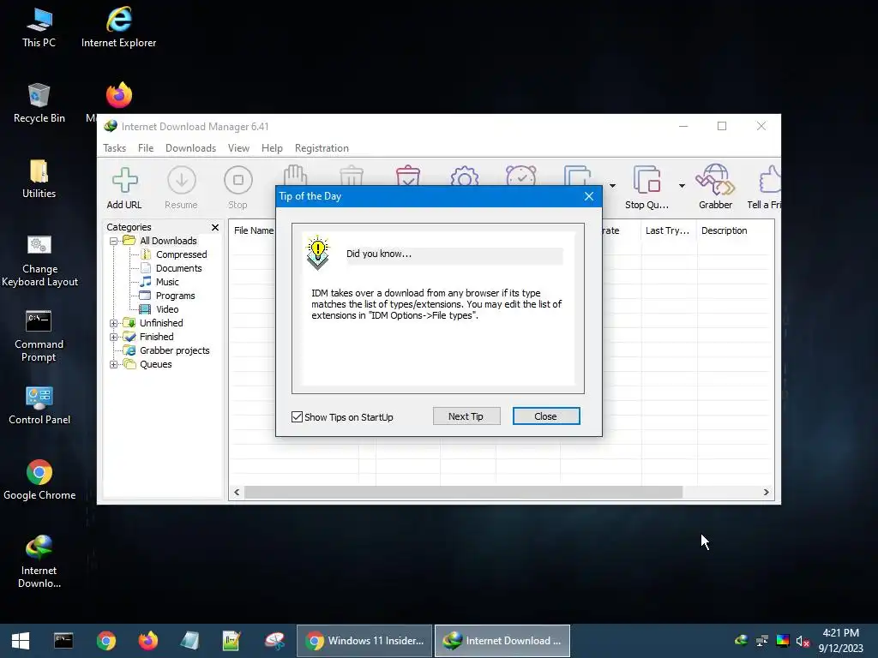Click the network tray icon
The image size is (878, 658).
click(761, 641)
